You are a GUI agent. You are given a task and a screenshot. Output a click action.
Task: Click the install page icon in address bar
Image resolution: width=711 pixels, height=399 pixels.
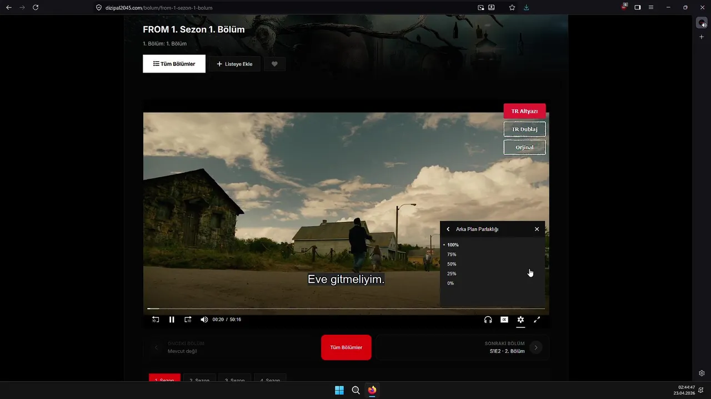(492, 8)
